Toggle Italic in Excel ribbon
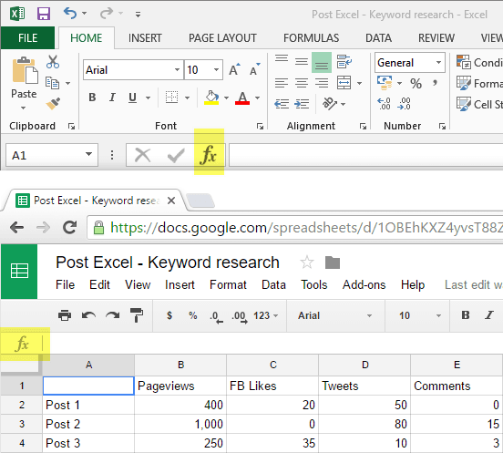503x453 pixels. click(112, 97)
